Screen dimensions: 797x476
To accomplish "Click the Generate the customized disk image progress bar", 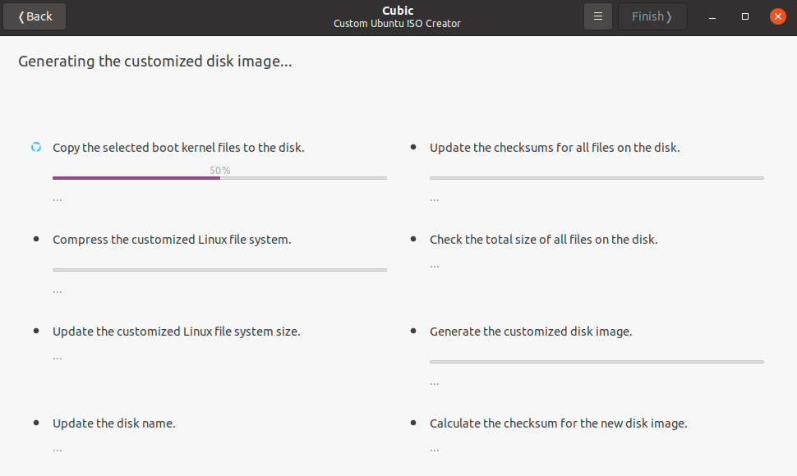I will coord(597,361).
